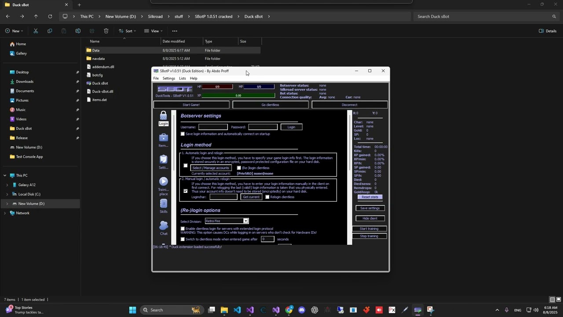563x317 pixels.
Task: Show hidden system tray icons
Action: click(497, 310)
